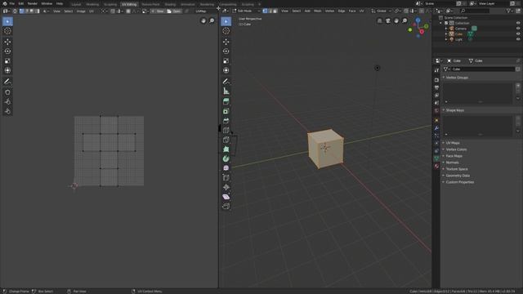Uncheck the Collection checkbox in Outliner
523x294 pixels.
pyautogui.click(x=446, y=23)
